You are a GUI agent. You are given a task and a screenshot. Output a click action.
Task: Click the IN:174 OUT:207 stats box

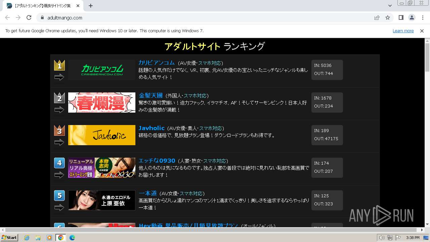click(x=327, y=168)
